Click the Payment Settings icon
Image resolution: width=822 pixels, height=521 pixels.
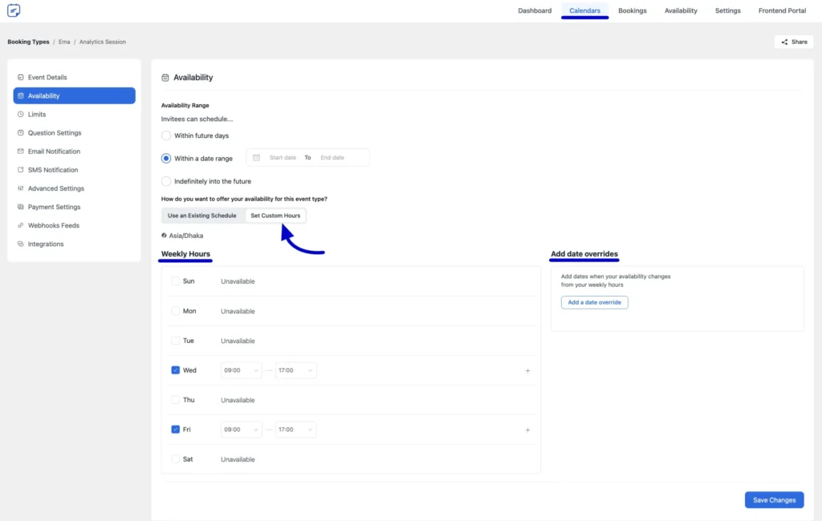[x=19, y=206]
